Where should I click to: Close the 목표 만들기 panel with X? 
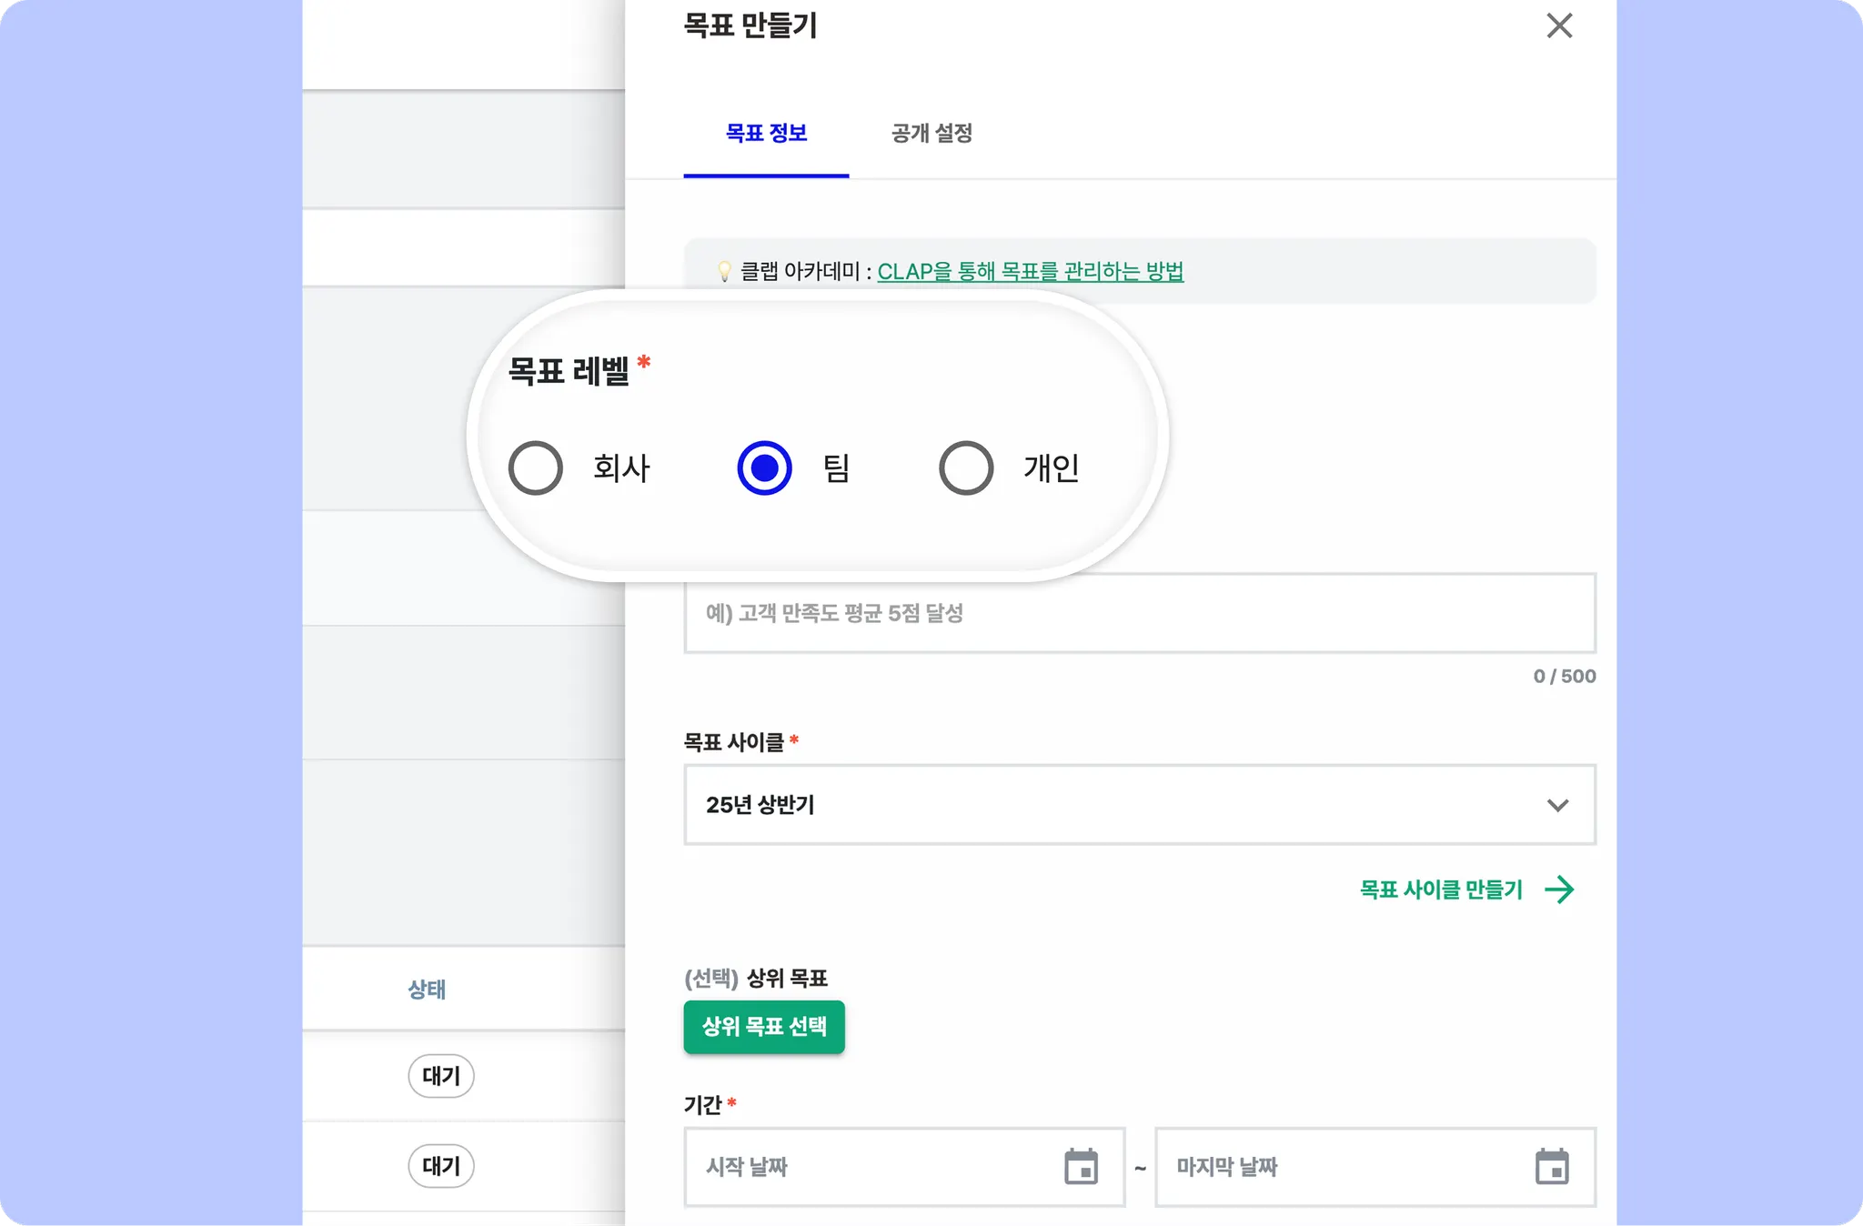click(x=1559, y=25)
